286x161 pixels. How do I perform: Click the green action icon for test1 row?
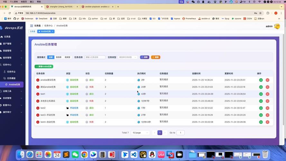pos(261,94)
